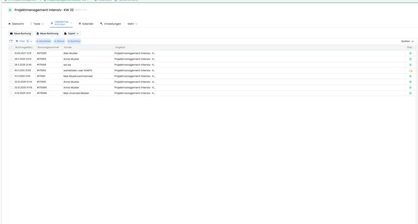Click booking number #171008
Image resolution: width=418 pixels, height=224 pixels.
[x=41, y=65]
